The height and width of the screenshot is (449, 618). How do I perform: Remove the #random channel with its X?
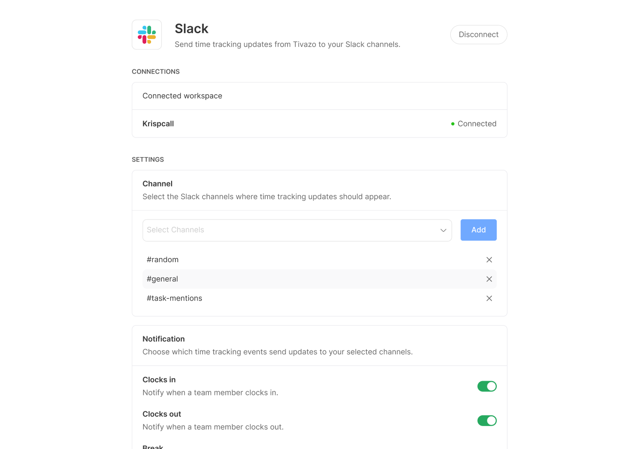click(x=489, y=260)
